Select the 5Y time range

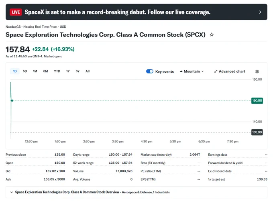pos(77,71)
